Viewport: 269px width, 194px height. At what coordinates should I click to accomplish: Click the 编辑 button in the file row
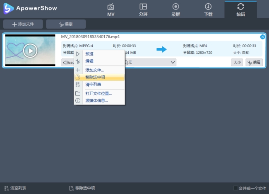[254, 62]
